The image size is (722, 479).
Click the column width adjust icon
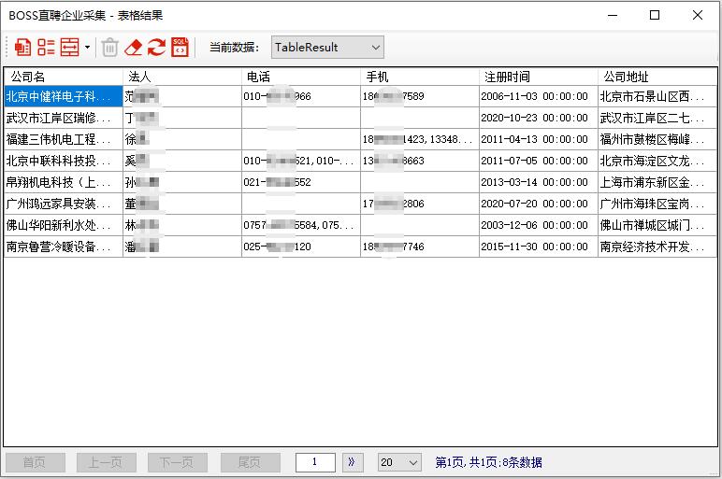point(69,47)
